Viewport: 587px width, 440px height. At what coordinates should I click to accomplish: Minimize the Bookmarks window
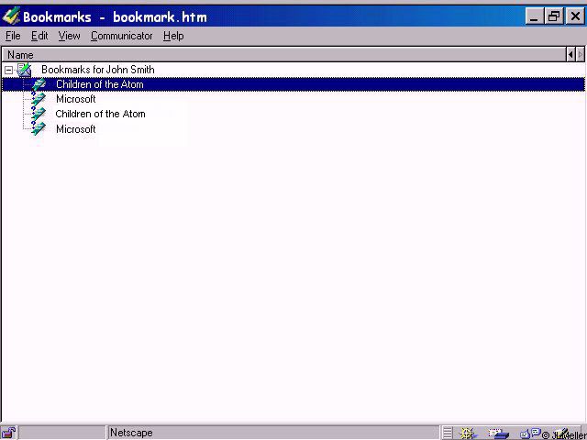534,16
